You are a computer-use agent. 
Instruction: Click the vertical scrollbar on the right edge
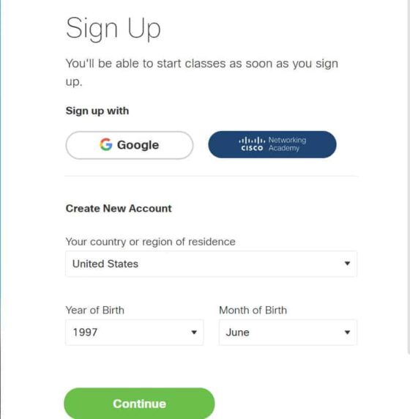(409, 177)
